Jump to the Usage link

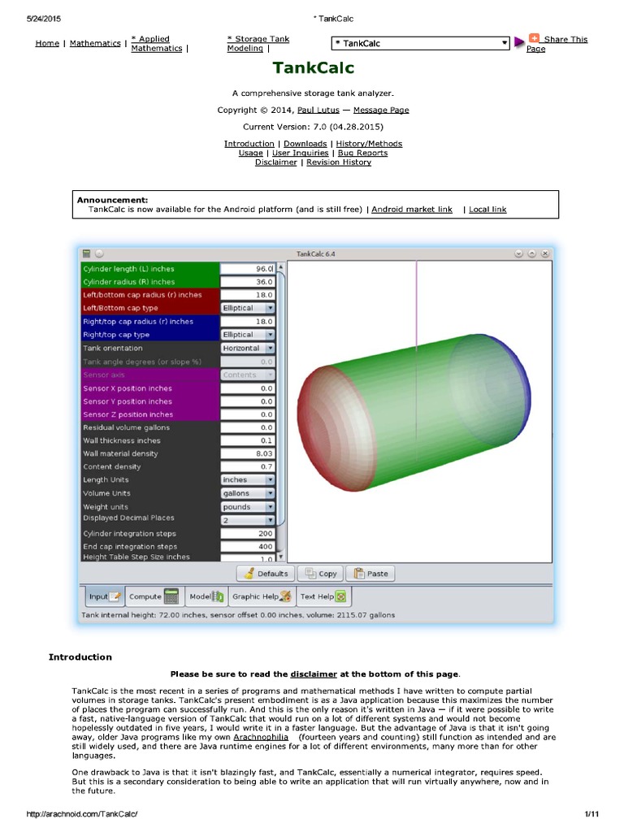point(250,153)
